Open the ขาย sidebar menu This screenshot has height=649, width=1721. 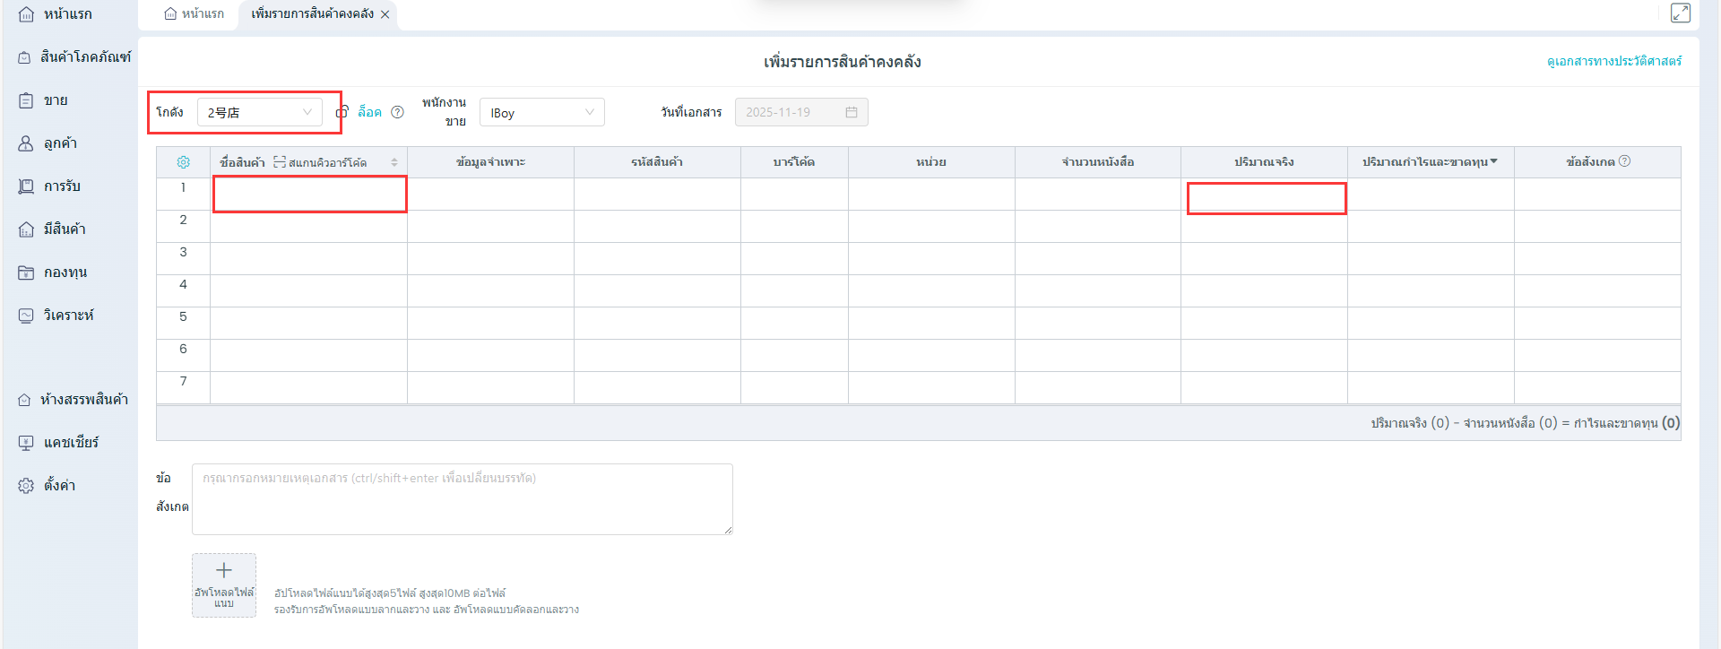56,100
